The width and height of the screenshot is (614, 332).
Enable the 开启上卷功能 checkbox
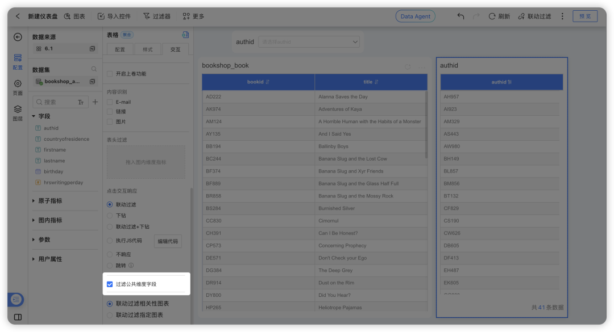point(110,74)
